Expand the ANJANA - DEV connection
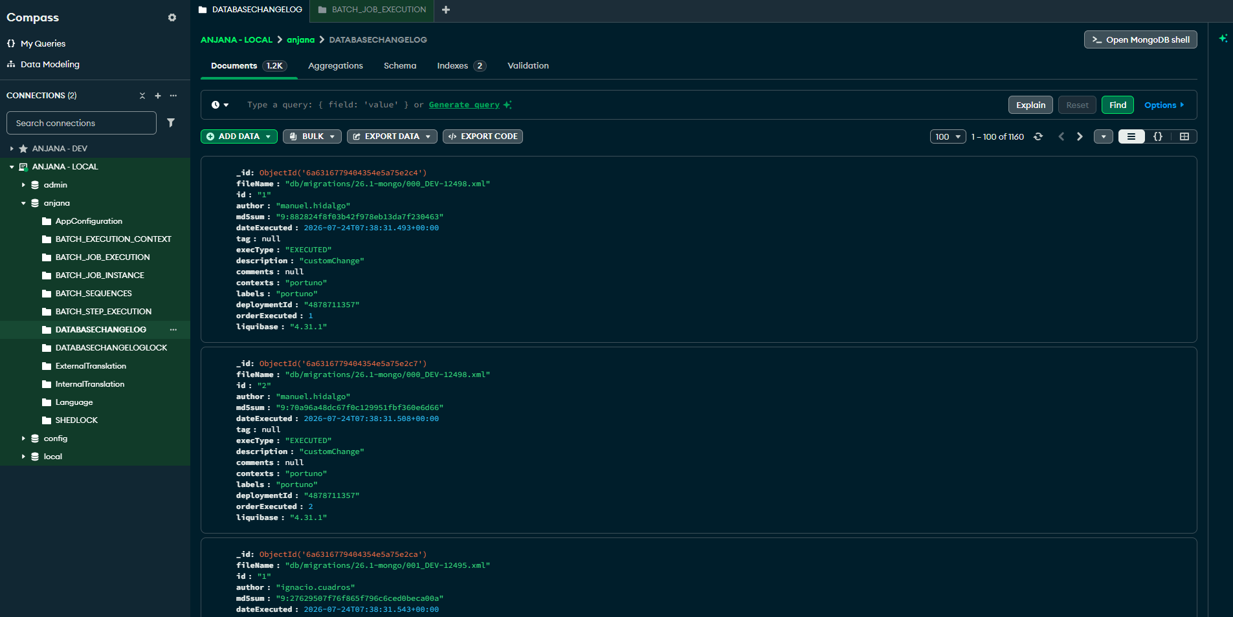 (12, 149)
